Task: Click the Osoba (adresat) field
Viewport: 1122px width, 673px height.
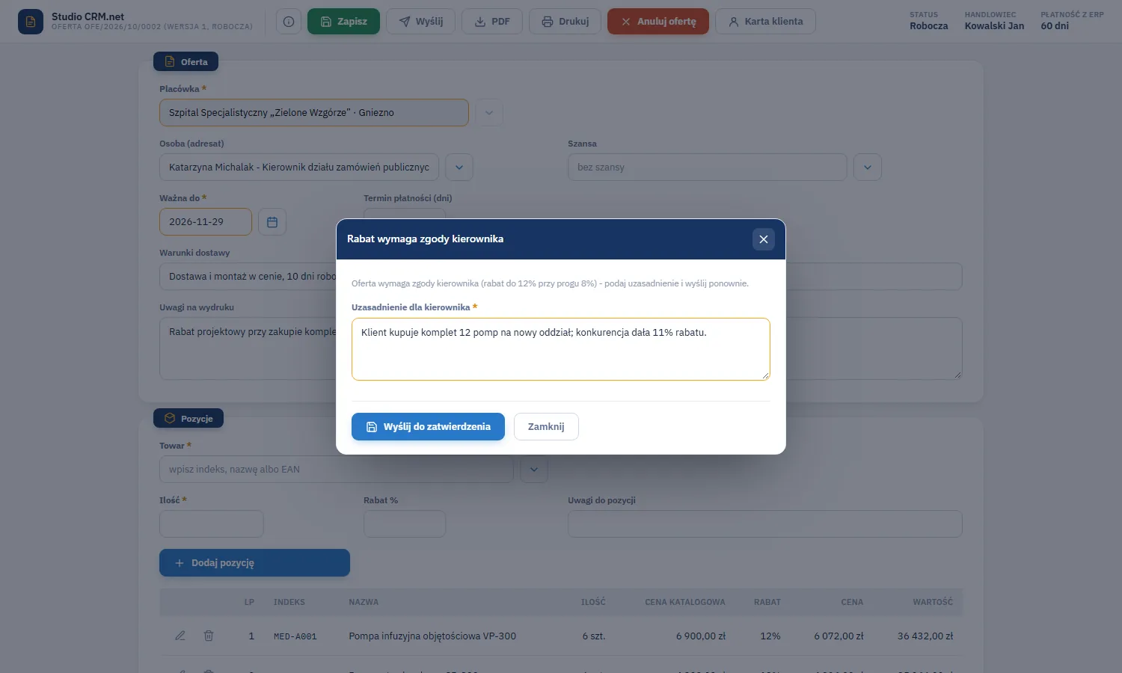Action: [x=299, y=168]
